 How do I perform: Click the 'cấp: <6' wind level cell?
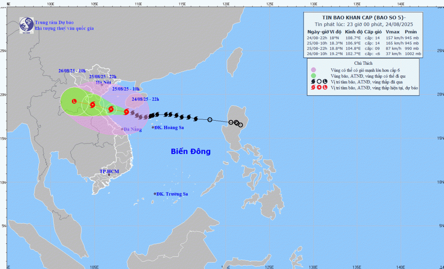(x=372, y=53)
